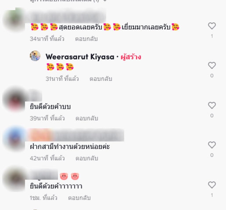
Task: Reply to the 39-minute-old comment
Action: point(87,118)
